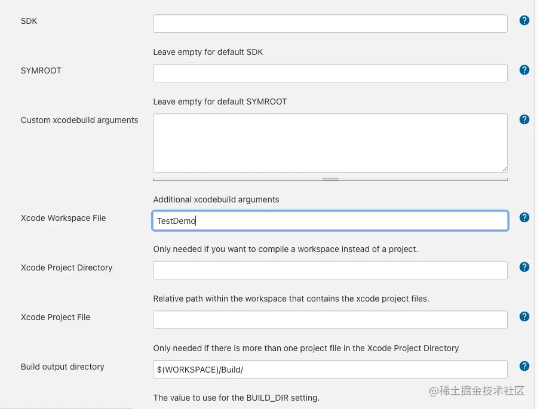Viewport: 537px width, 409px height.
Task: Click the textarea's bottom-right corner resize grip
Action: tap(504, 169)
